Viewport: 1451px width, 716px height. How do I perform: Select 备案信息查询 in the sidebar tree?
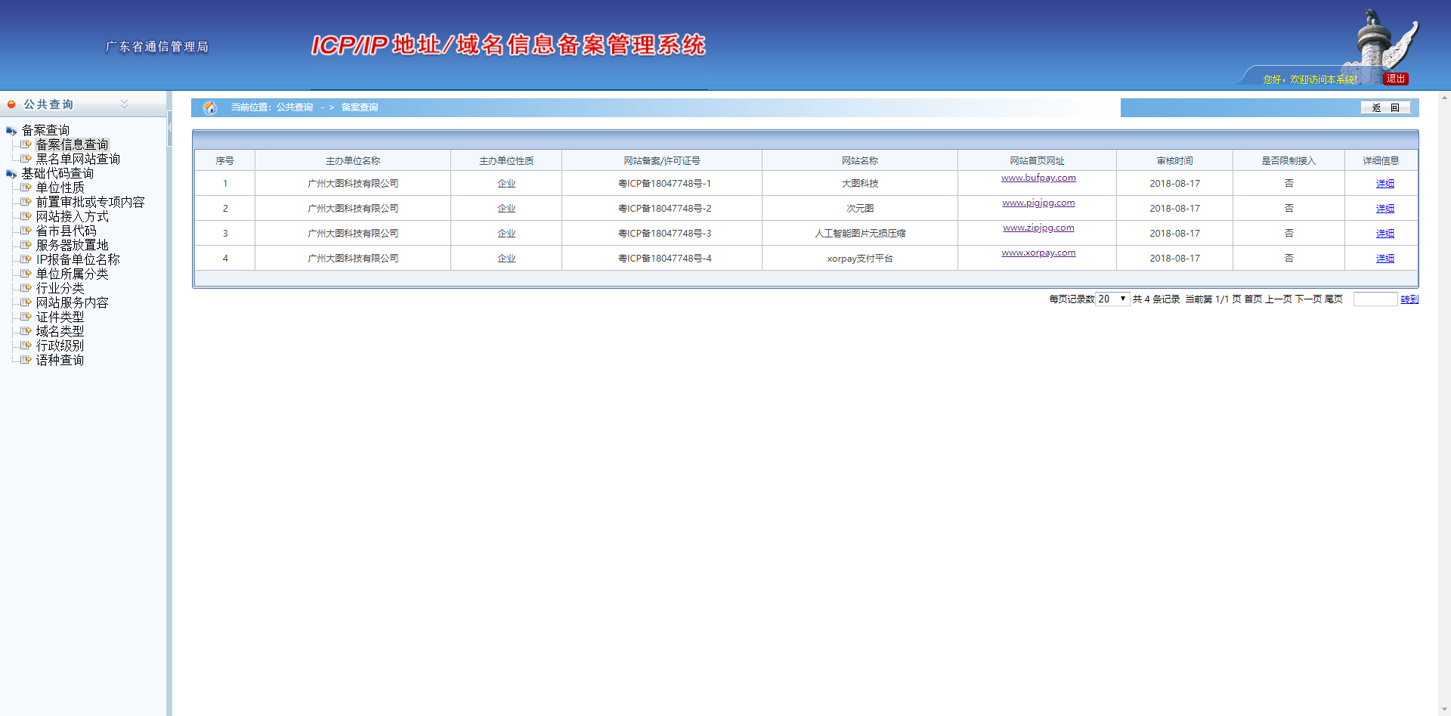coord(72,144)
